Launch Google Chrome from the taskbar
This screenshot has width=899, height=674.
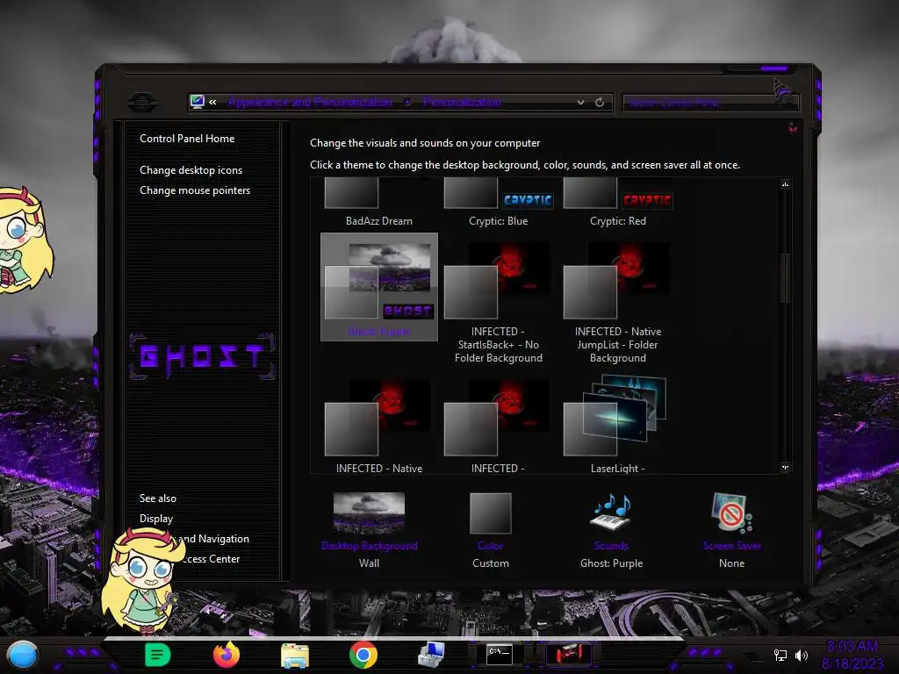click(x=363, y=655)
